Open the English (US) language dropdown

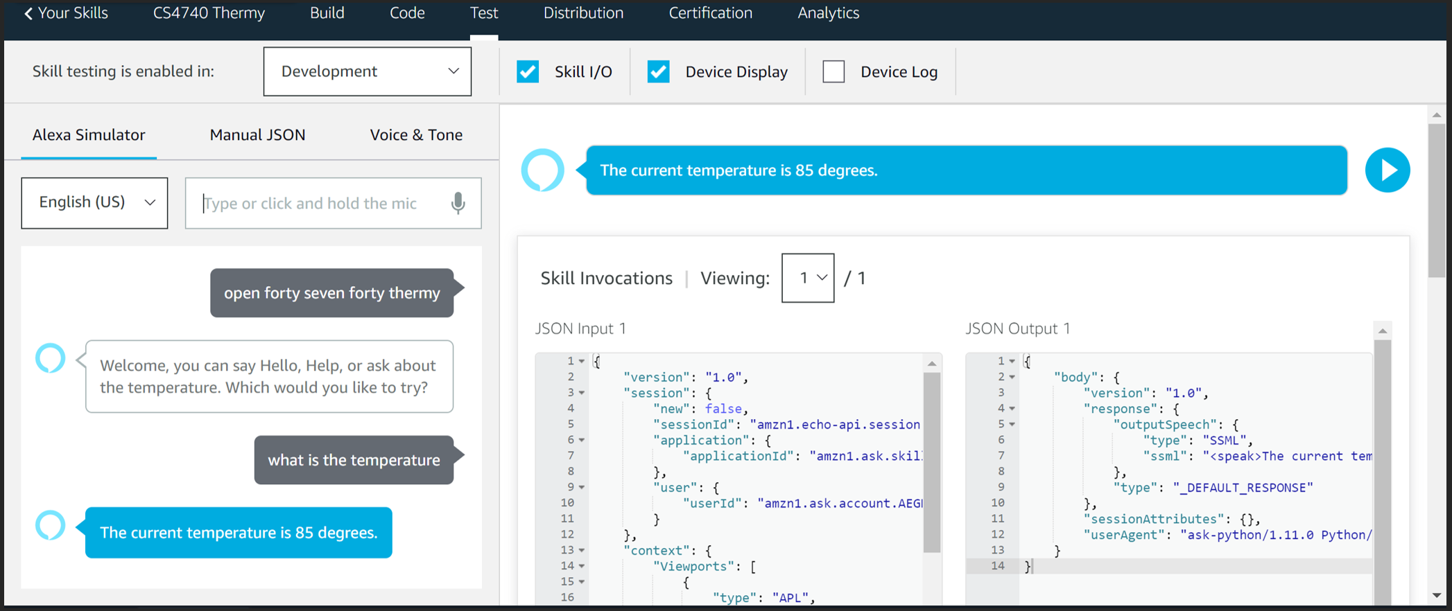pos(94,203)
